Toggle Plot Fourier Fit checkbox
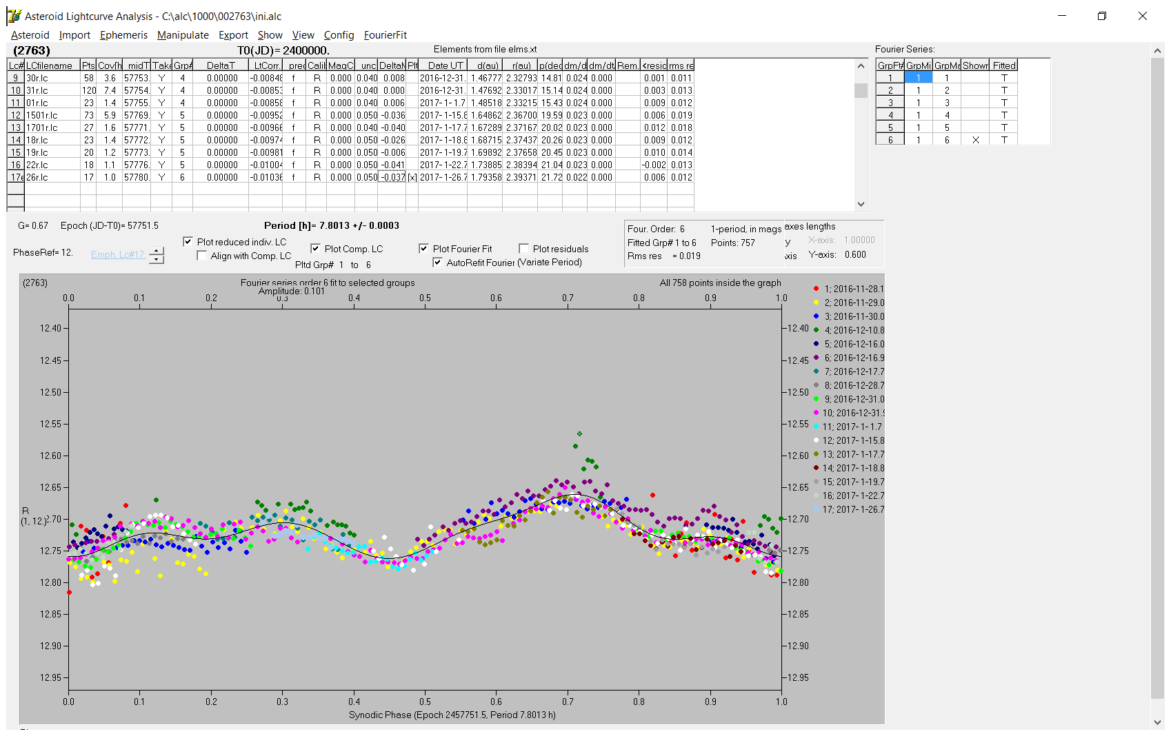 pos(423,249)
